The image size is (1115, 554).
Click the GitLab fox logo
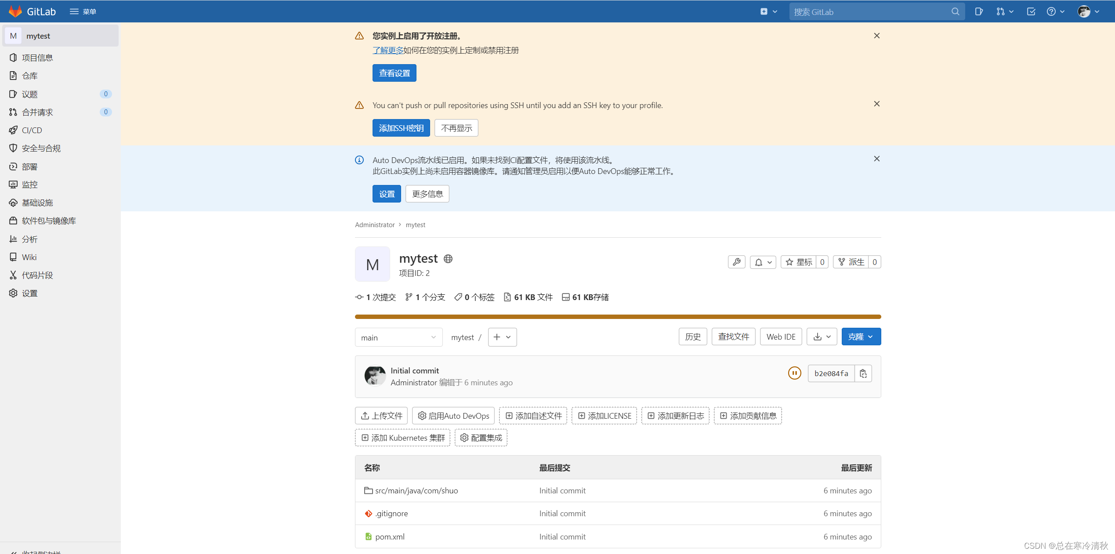point(15,11)
